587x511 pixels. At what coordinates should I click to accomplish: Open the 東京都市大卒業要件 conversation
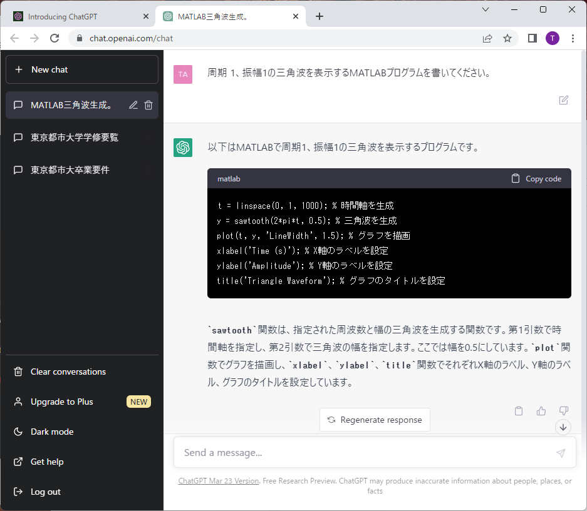(82, 169)
